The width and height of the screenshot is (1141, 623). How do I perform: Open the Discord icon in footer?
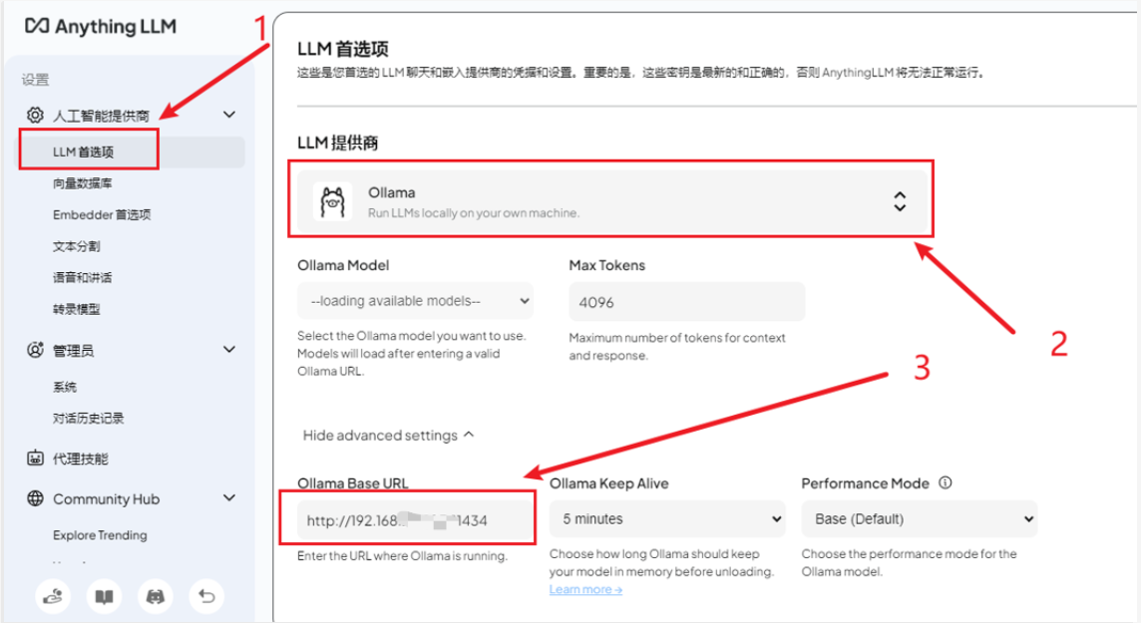pos(155,597)
